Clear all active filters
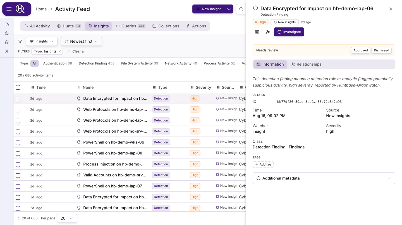 (x=76, y=51)
